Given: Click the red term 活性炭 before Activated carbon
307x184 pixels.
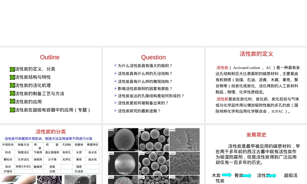Looking at the screenshot, I should pos(222,68).
